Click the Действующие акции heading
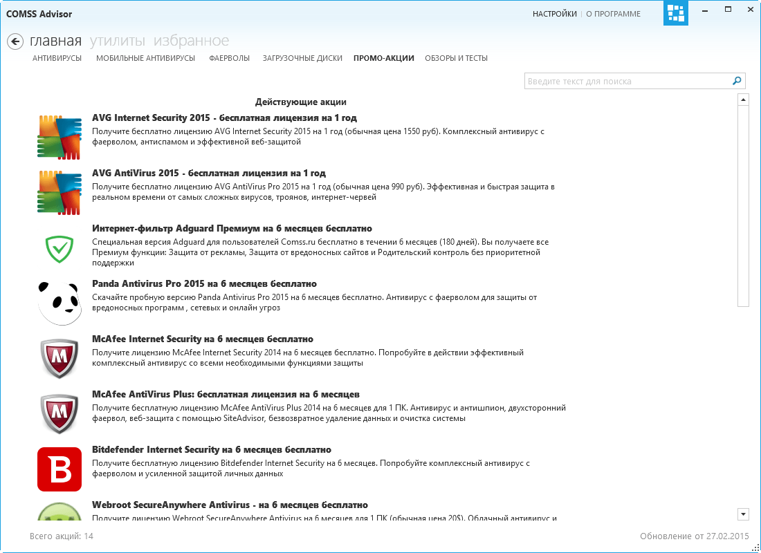 tap(301, 102)
